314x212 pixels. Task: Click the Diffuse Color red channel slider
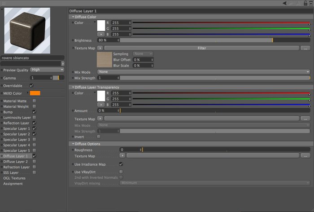pos(221,23)
